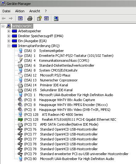Open the Ansicht menu

34,11
